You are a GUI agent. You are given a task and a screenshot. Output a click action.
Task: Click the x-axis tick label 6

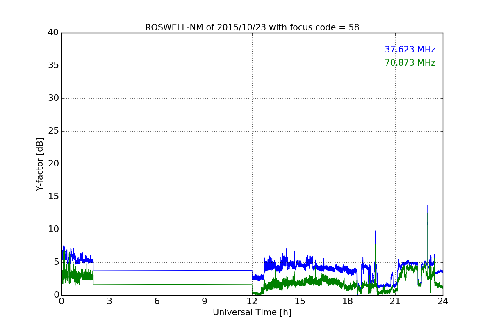[x=157, y=301]
